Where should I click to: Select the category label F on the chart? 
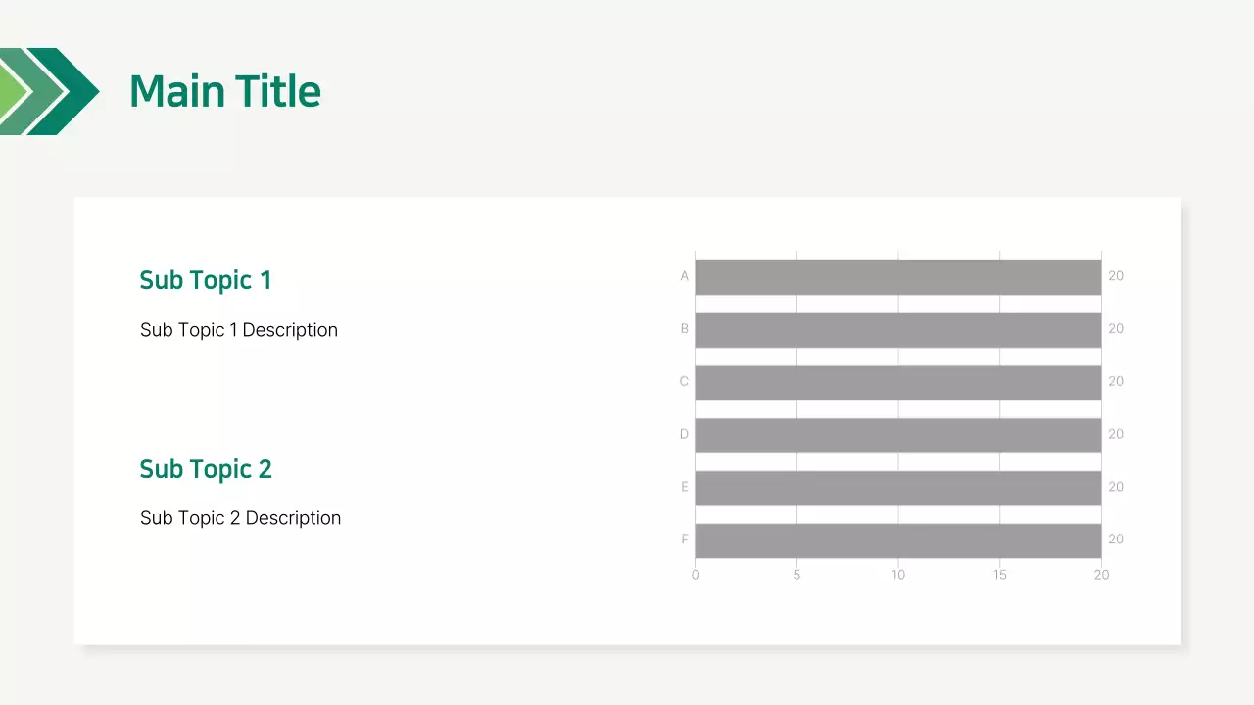[x=685, y=539]
